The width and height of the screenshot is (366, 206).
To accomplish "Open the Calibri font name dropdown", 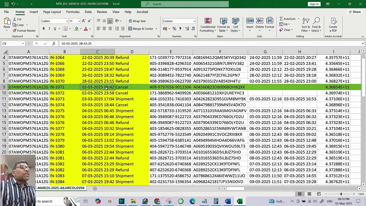I will [67, 21].
